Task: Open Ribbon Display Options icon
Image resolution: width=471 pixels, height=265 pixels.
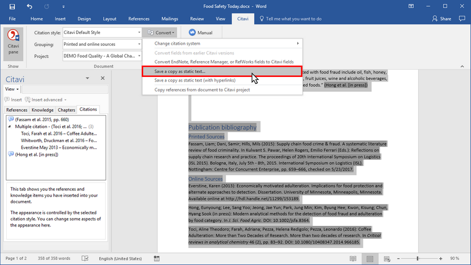Action: [x=411, y=6]
